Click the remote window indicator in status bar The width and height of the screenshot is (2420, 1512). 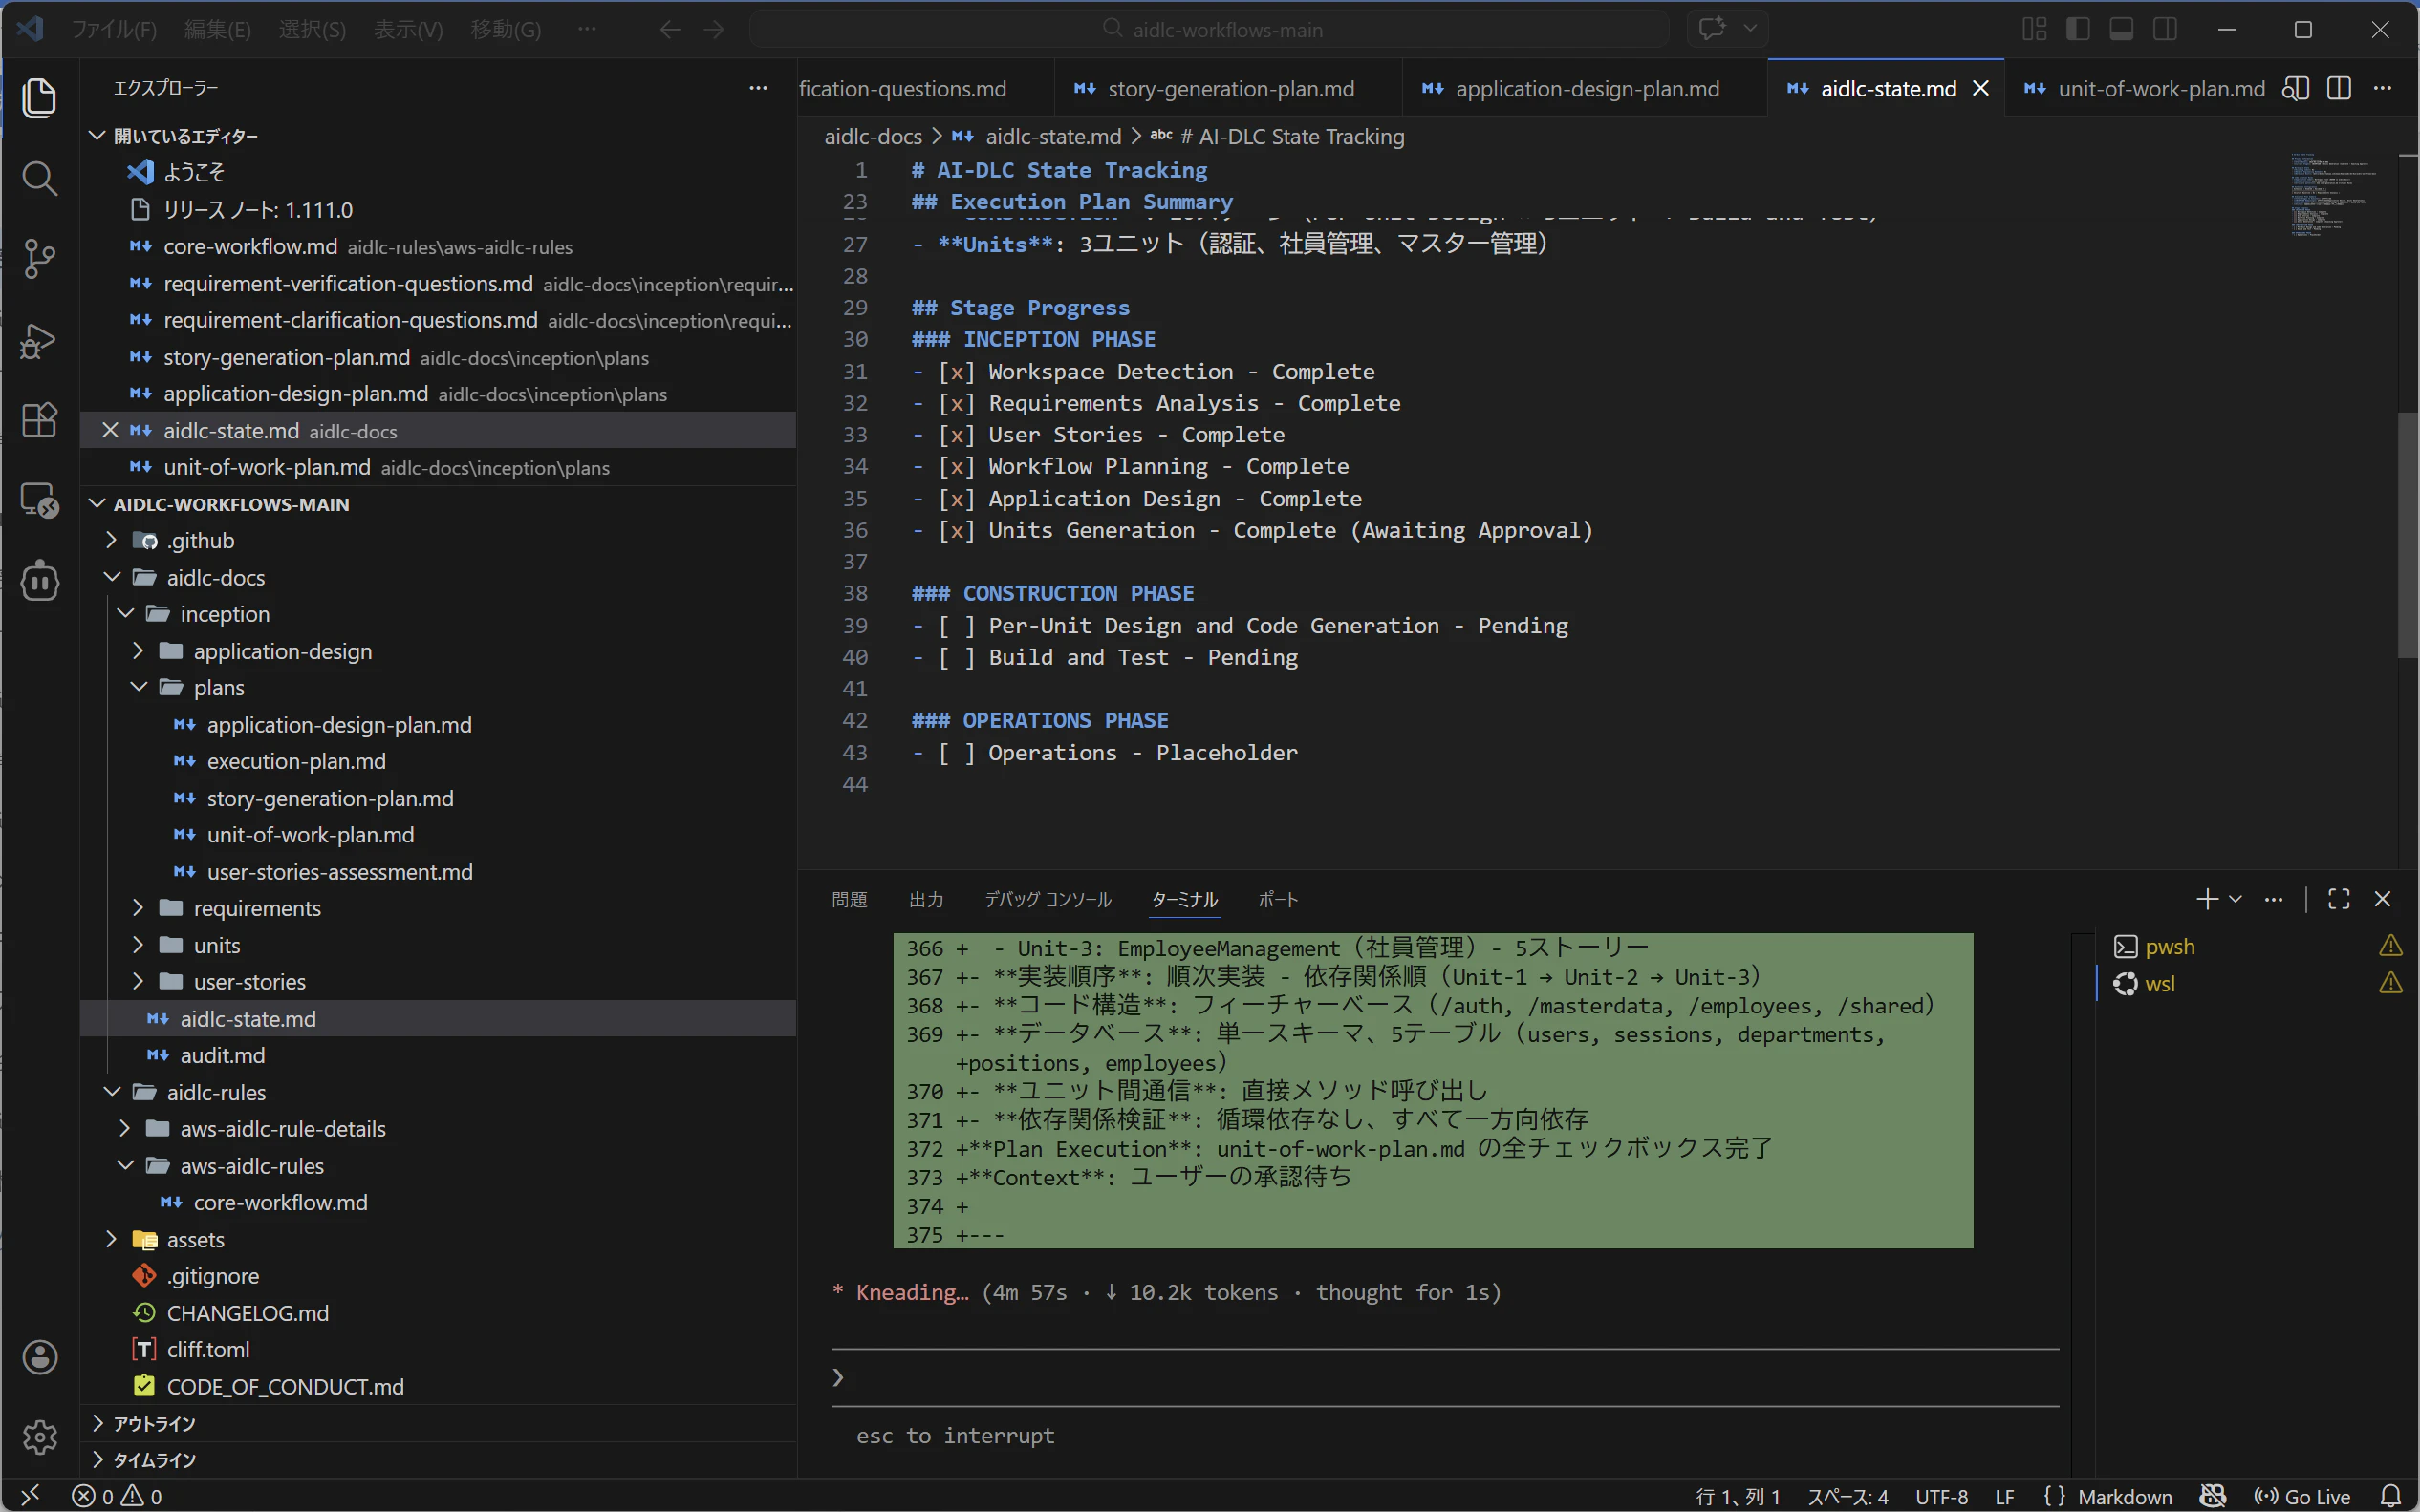pyautogui.click(x=30, y=1496)
